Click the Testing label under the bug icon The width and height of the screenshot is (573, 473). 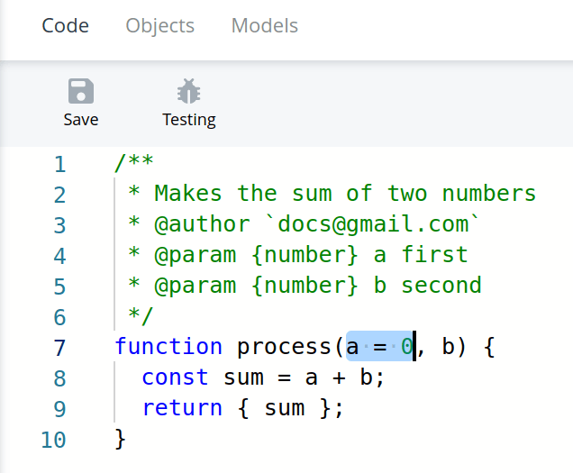click(x=189, y=120)
